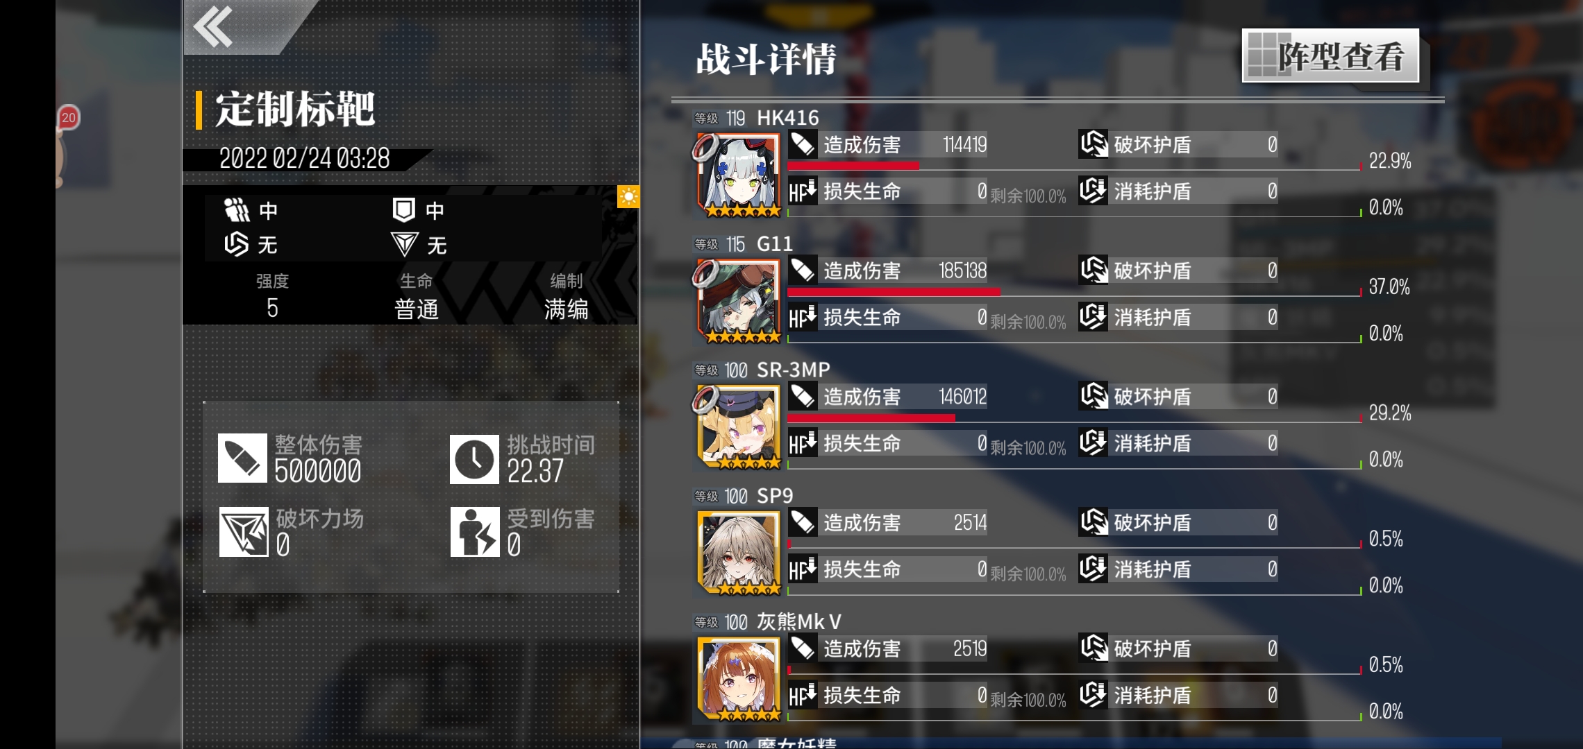The height and width of the screenshot is (749, 1583).
Task: Click HK416's 造成伤害 bullet icon
Action: [x=803, y=145]
